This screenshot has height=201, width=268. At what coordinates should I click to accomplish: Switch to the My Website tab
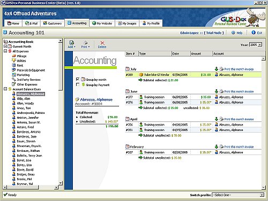pos(102,23)
